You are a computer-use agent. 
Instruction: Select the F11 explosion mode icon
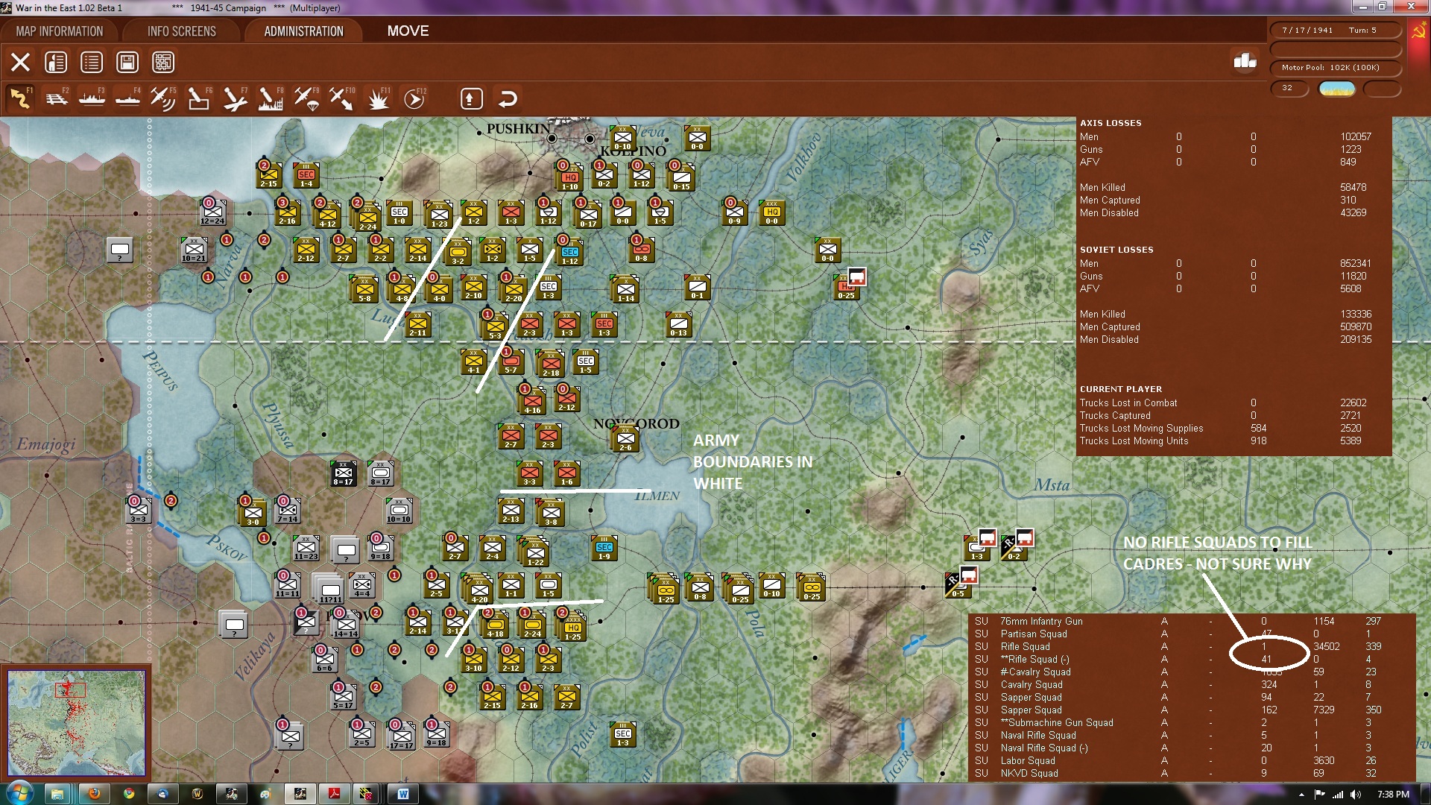pyautogui.click(x=379, y=98)
